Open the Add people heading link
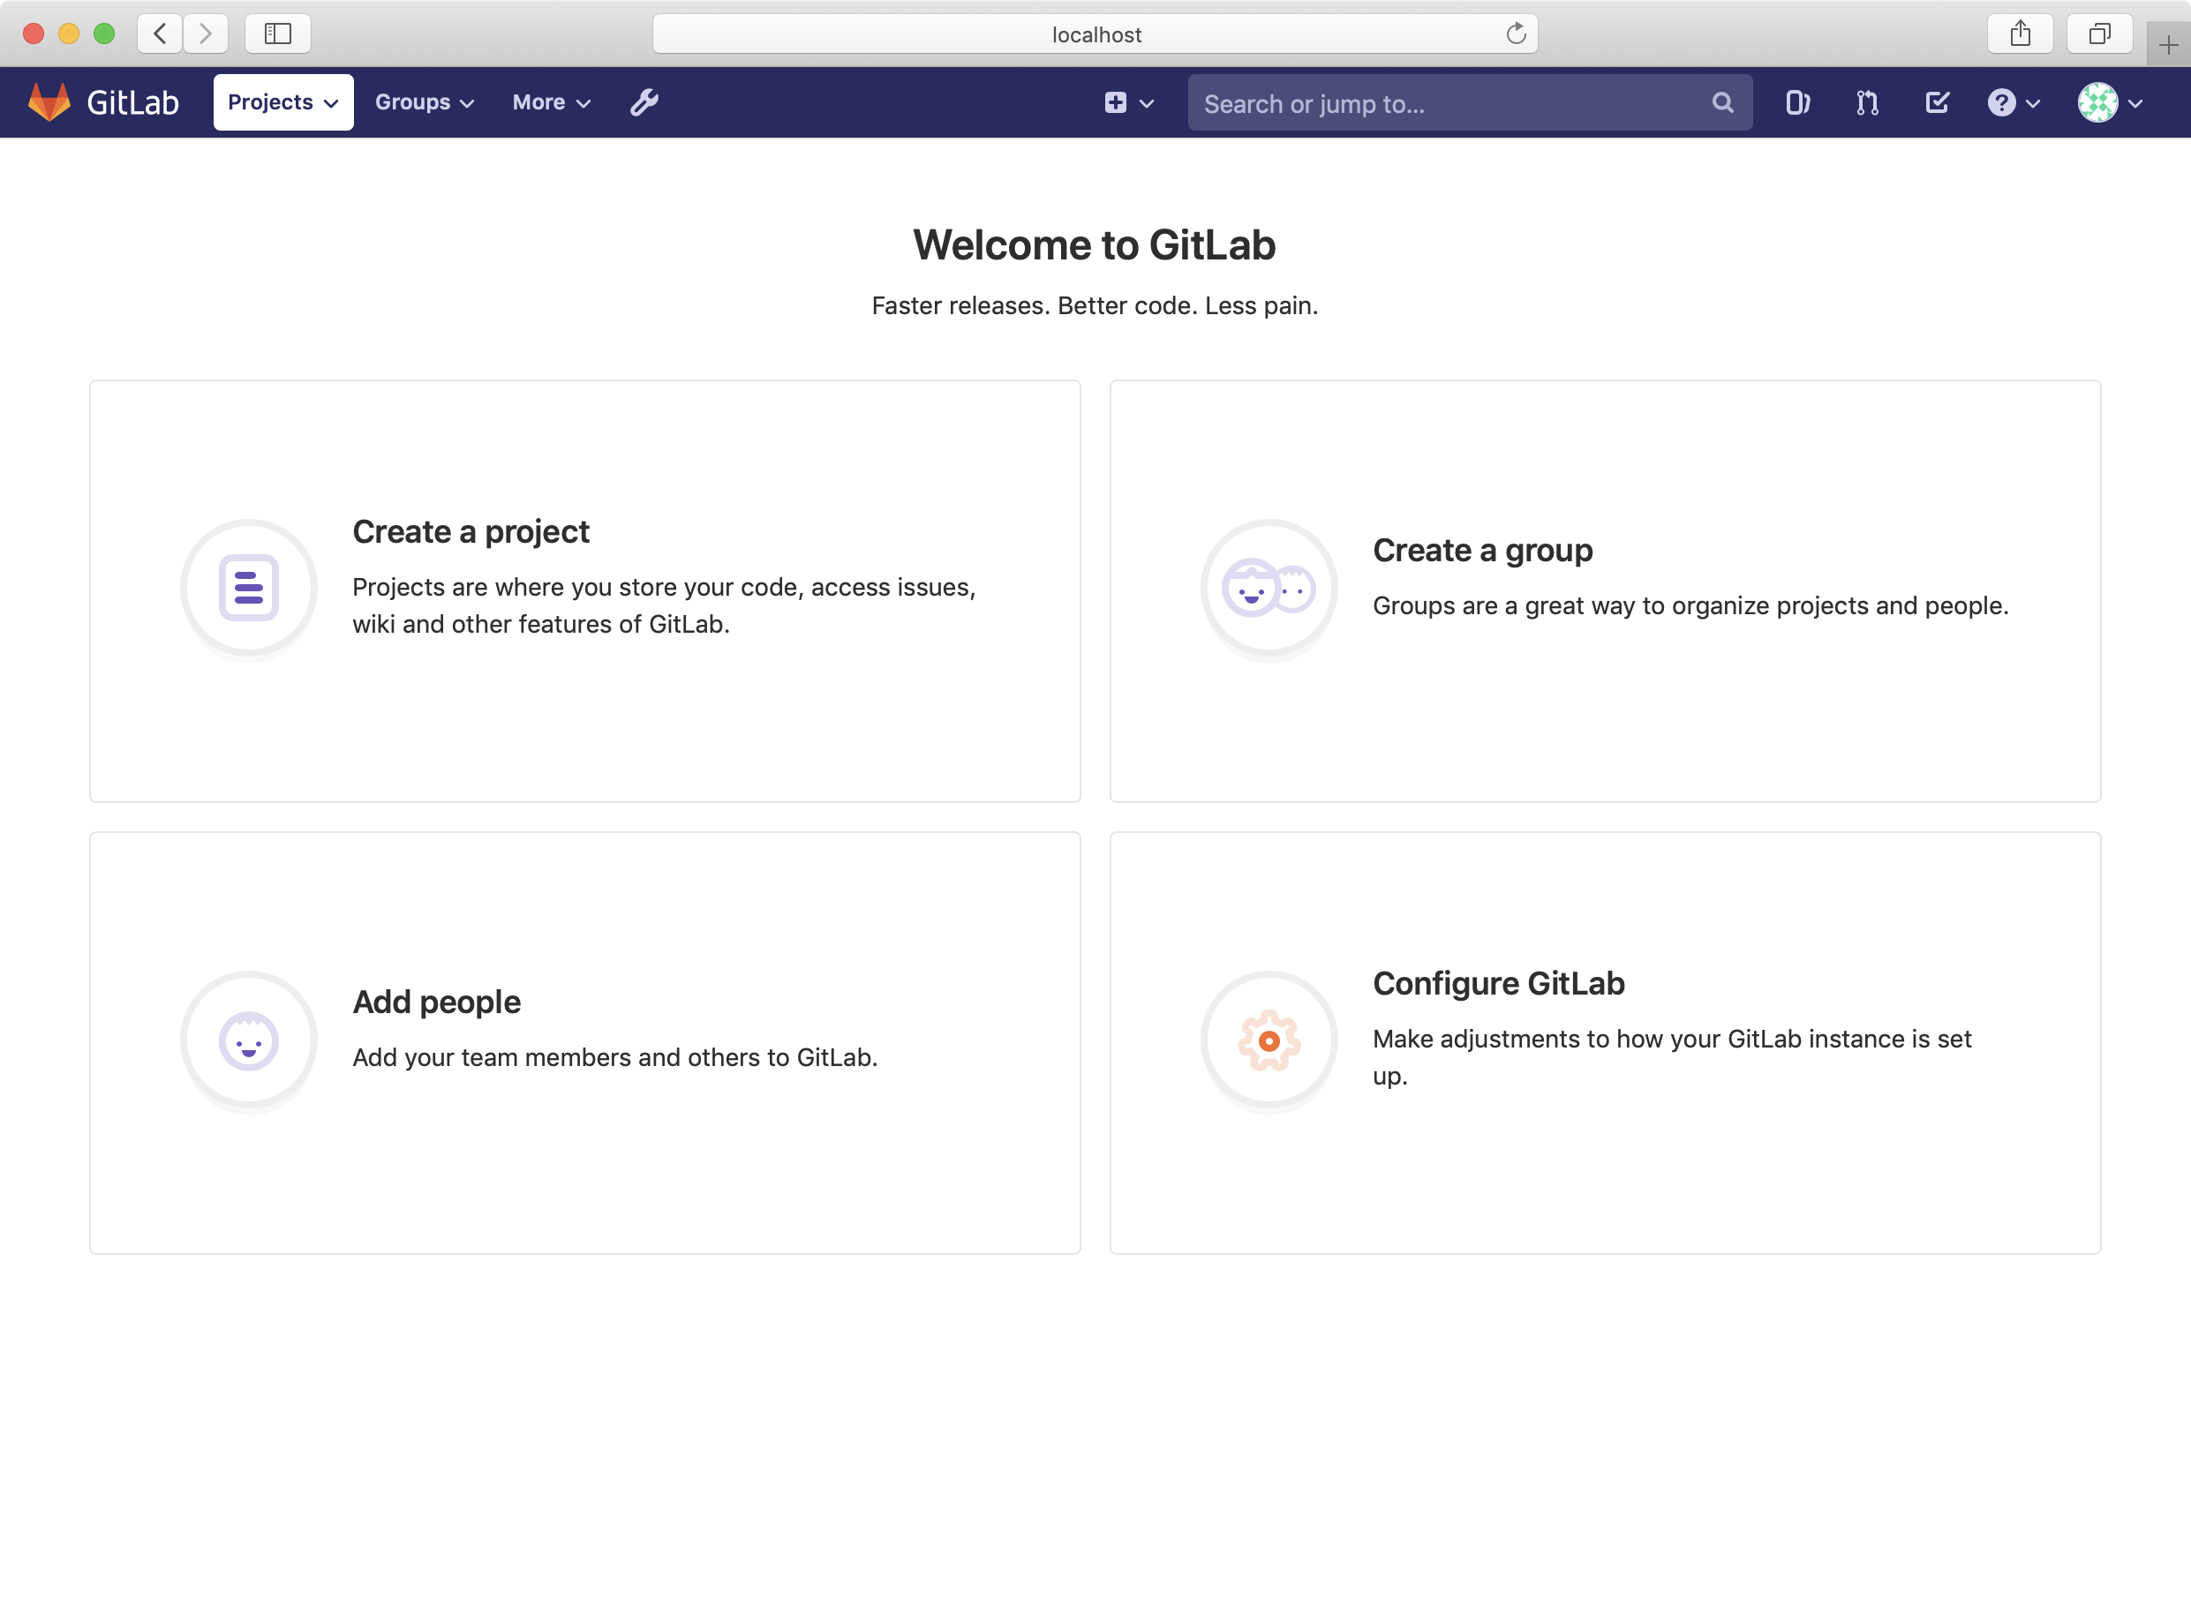 point(436,1002)
